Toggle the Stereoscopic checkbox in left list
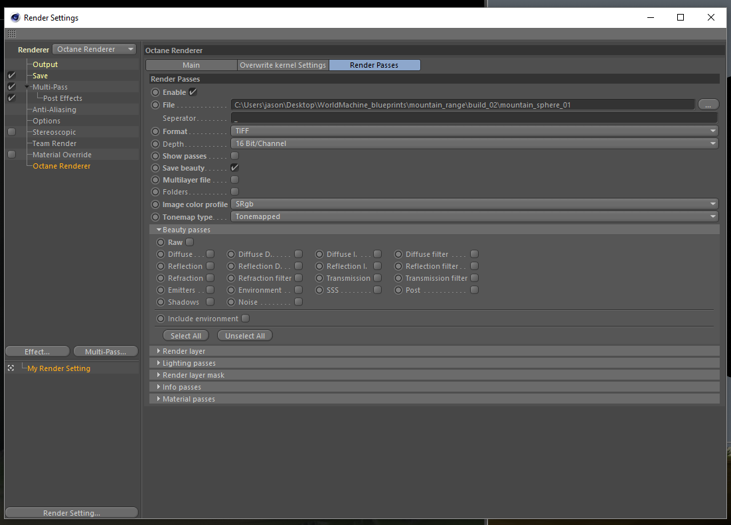This screenshot has height=525, width=731. (x=12, y=132)
